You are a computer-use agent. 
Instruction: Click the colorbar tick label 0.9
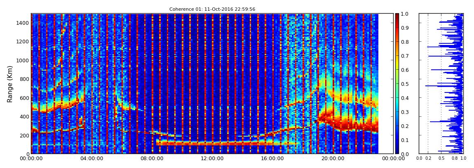(404, 28)
